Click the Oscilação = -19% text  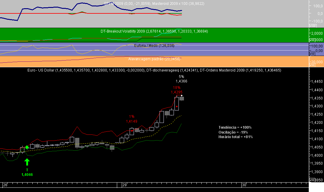[x=233, y=132]
